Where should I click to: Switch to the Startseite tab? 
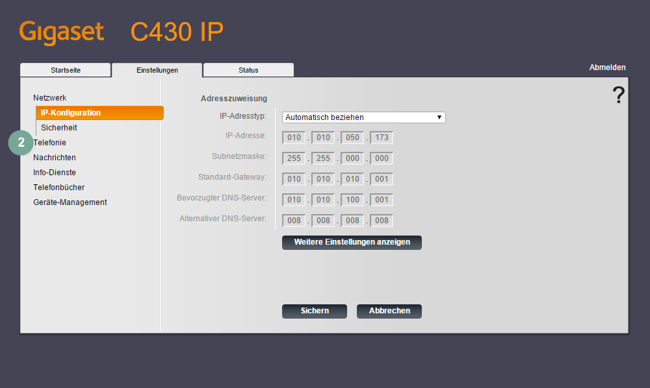pyautogui.click(x=66, y=70)
